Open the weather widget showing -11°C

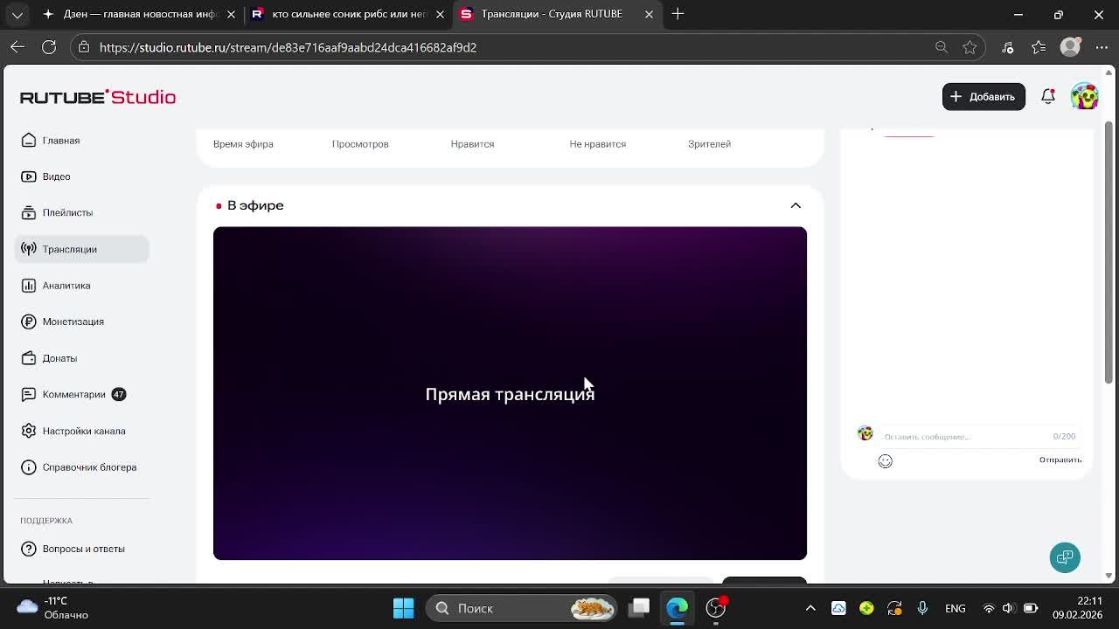pyautogui.click(x=54, y=608)
